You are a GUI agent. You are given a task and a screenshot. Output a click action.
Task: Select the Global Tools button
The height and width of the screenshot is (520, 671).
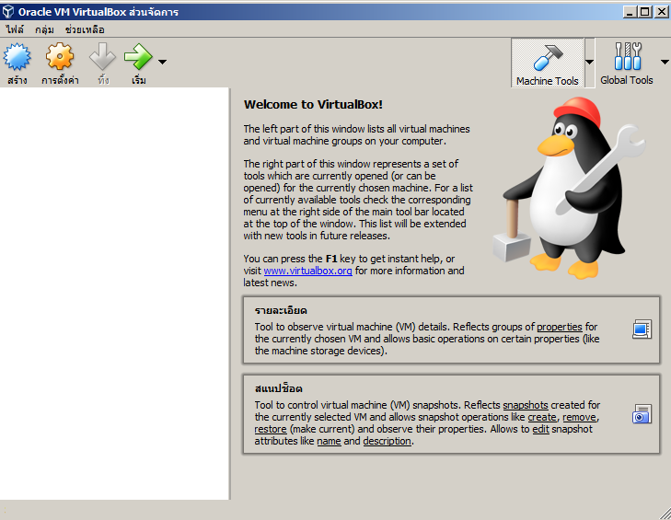pyautogui.click(x=627, y=63)
